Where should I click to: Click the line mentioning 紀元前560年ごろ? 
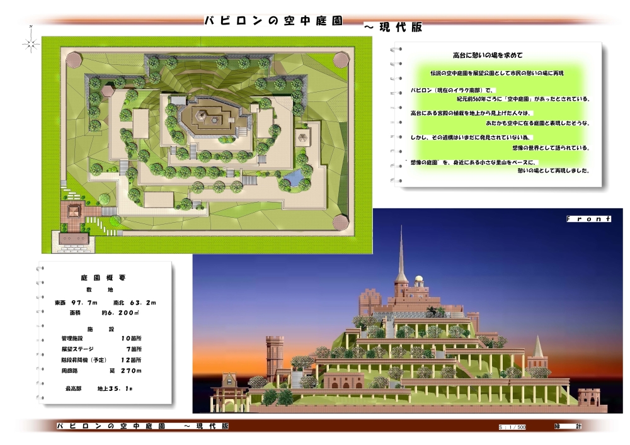pos(523,99)
